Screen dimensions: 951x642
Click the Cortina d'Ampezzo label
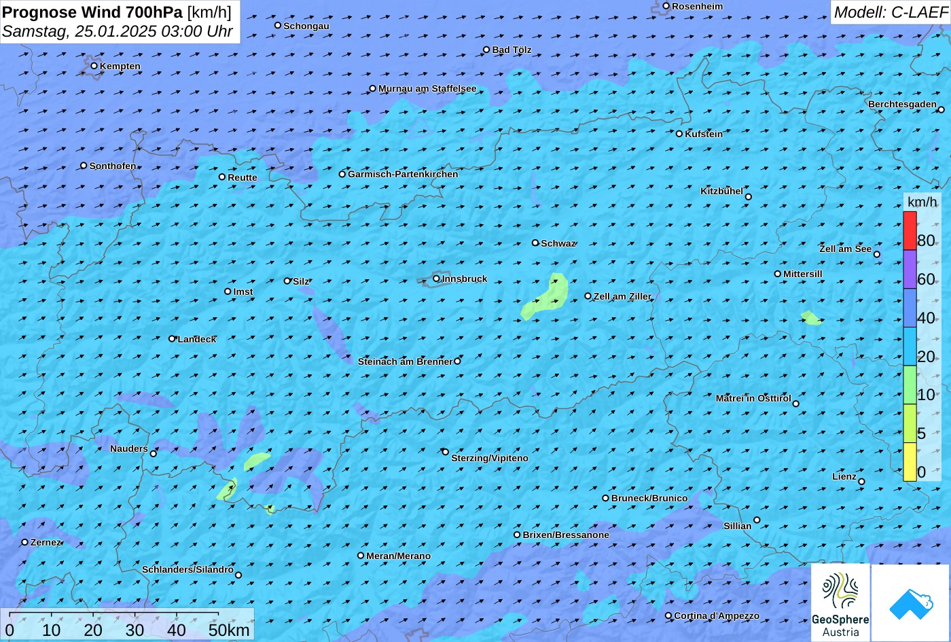(717, 616)
